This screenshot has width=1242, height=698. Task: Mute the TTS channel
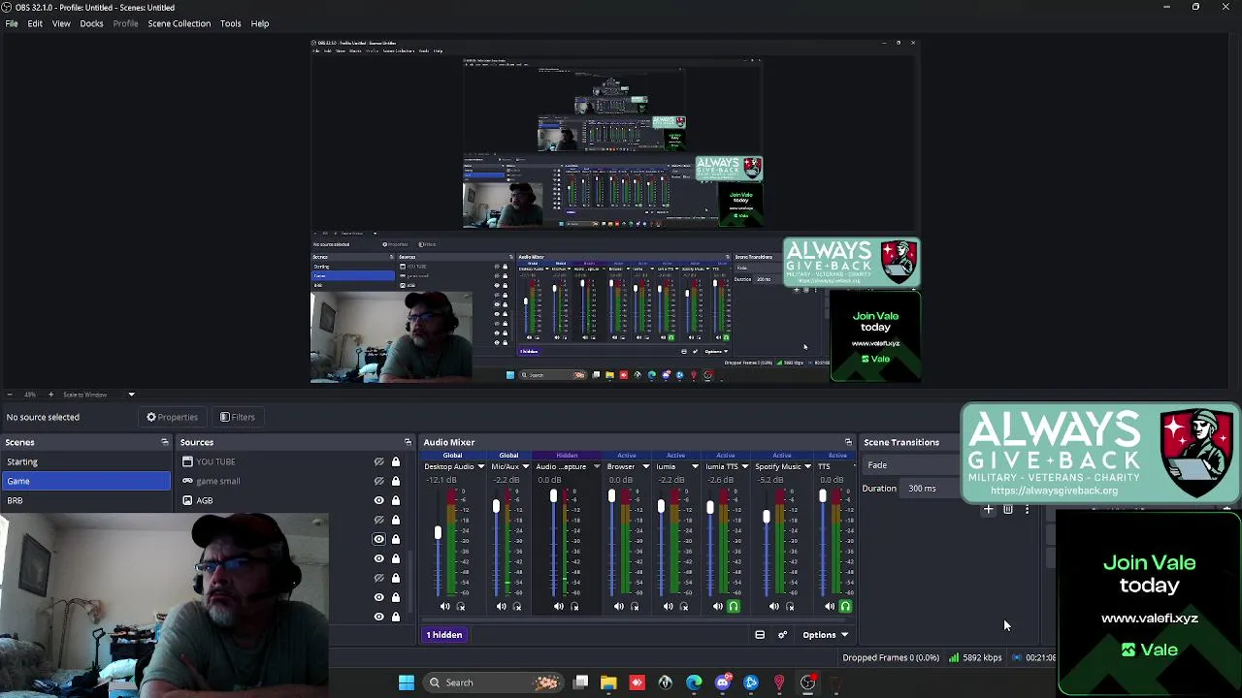click(x=830, y=607)
